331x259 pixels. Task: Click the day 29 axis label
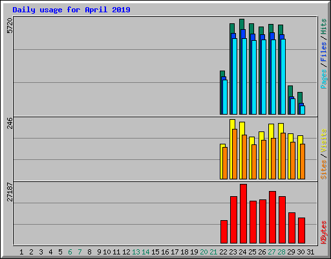click(x=291, y=252)
